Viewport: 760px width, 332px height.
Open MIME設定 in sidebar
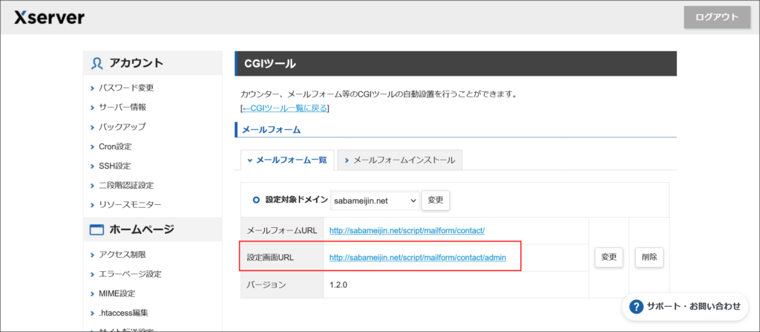coord(117,293)
